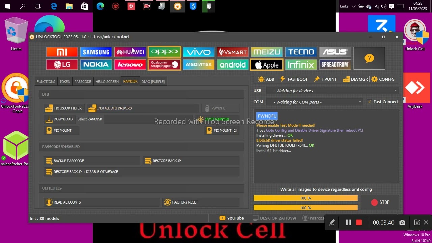Select the RAMDISK tab
Image resolution: width=432 pixels, height=243 pixels.
[x=130, y=82]
